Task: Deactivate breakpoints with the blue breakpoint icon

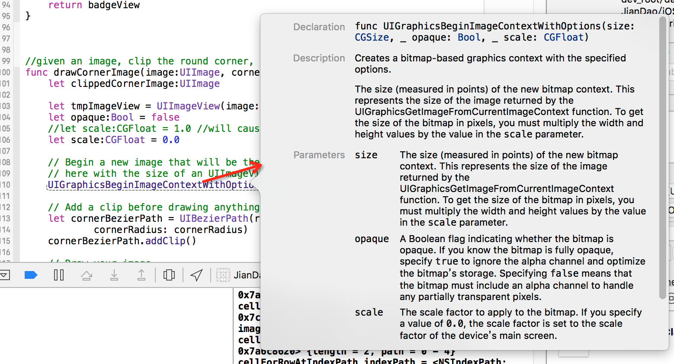Action: coord(31,275)
